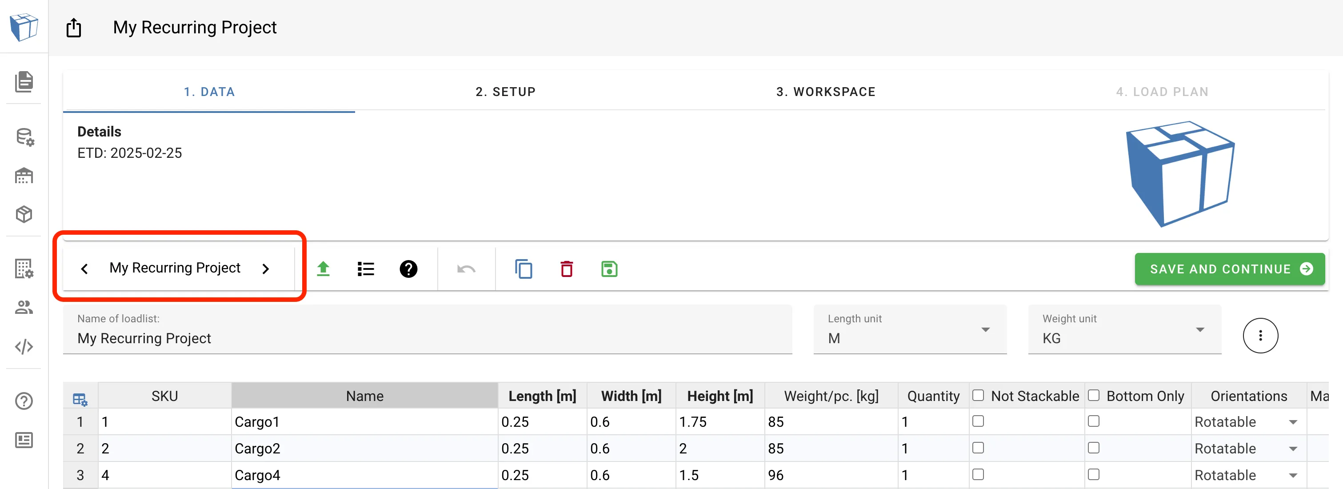
Task: Save the load list with floppy disk icon
Action: point(609,269)
